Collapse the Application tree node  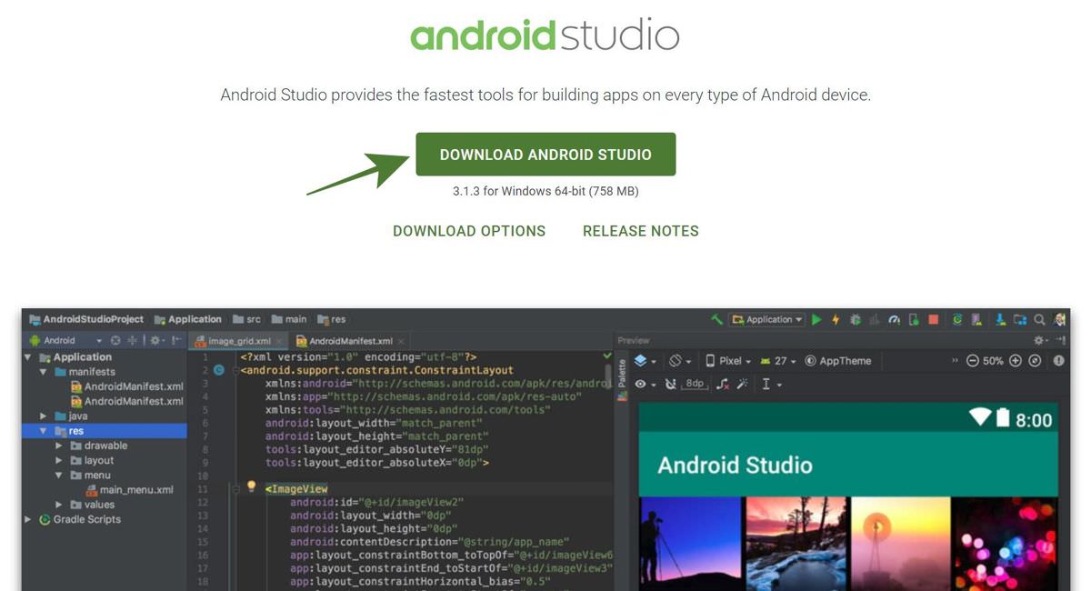click(29, 357)
